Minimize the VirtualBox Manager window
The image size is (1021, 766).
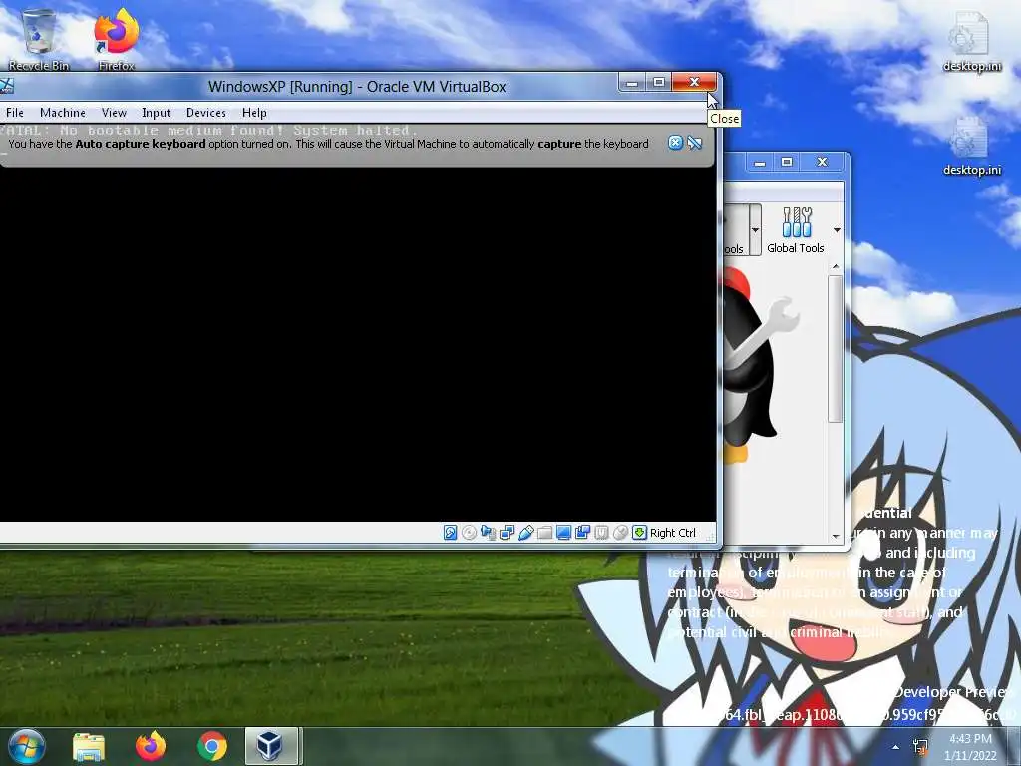point(759,162)
